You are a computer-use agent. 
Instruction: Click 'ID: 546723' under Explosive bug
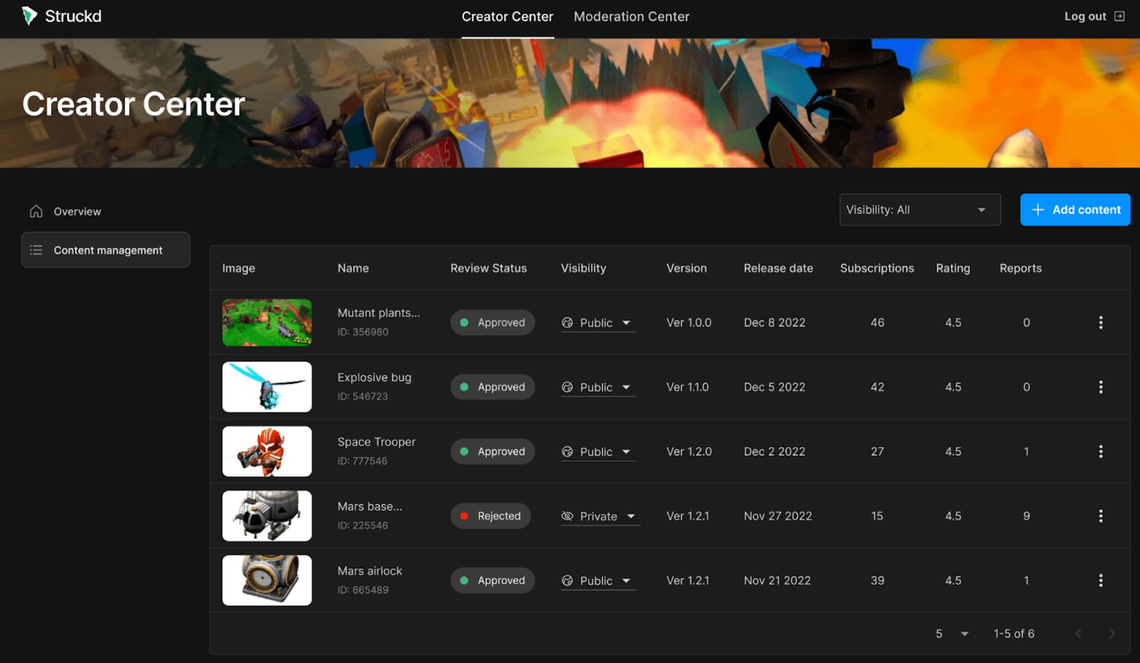click(363, 397)
